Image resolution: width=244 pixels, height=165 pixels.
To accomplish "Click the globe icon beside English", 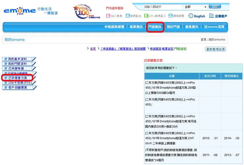I will 191,16.
